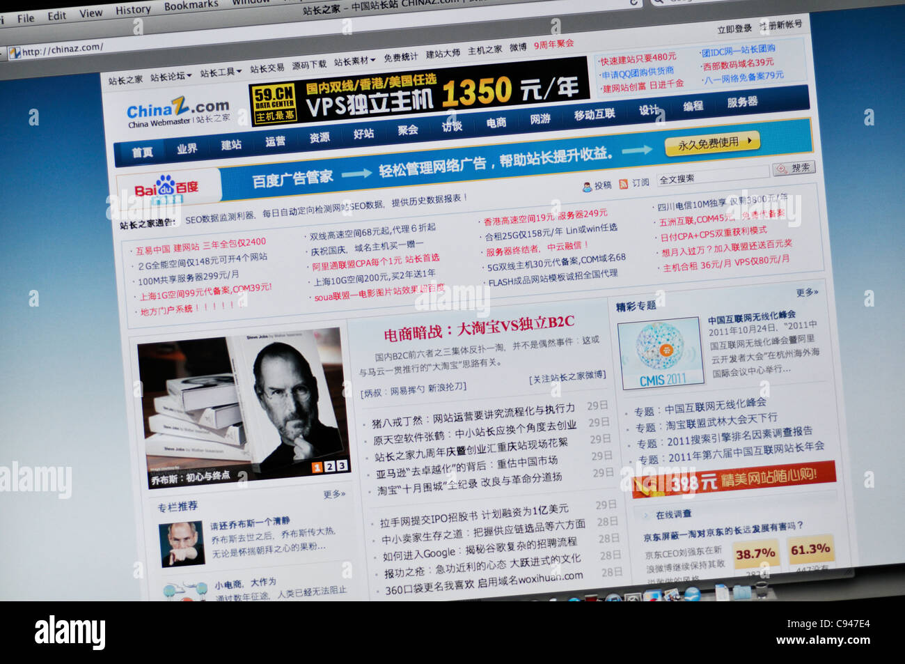Select the 资源 navigation tab
The image size is (905, 664).
point(320,137)
